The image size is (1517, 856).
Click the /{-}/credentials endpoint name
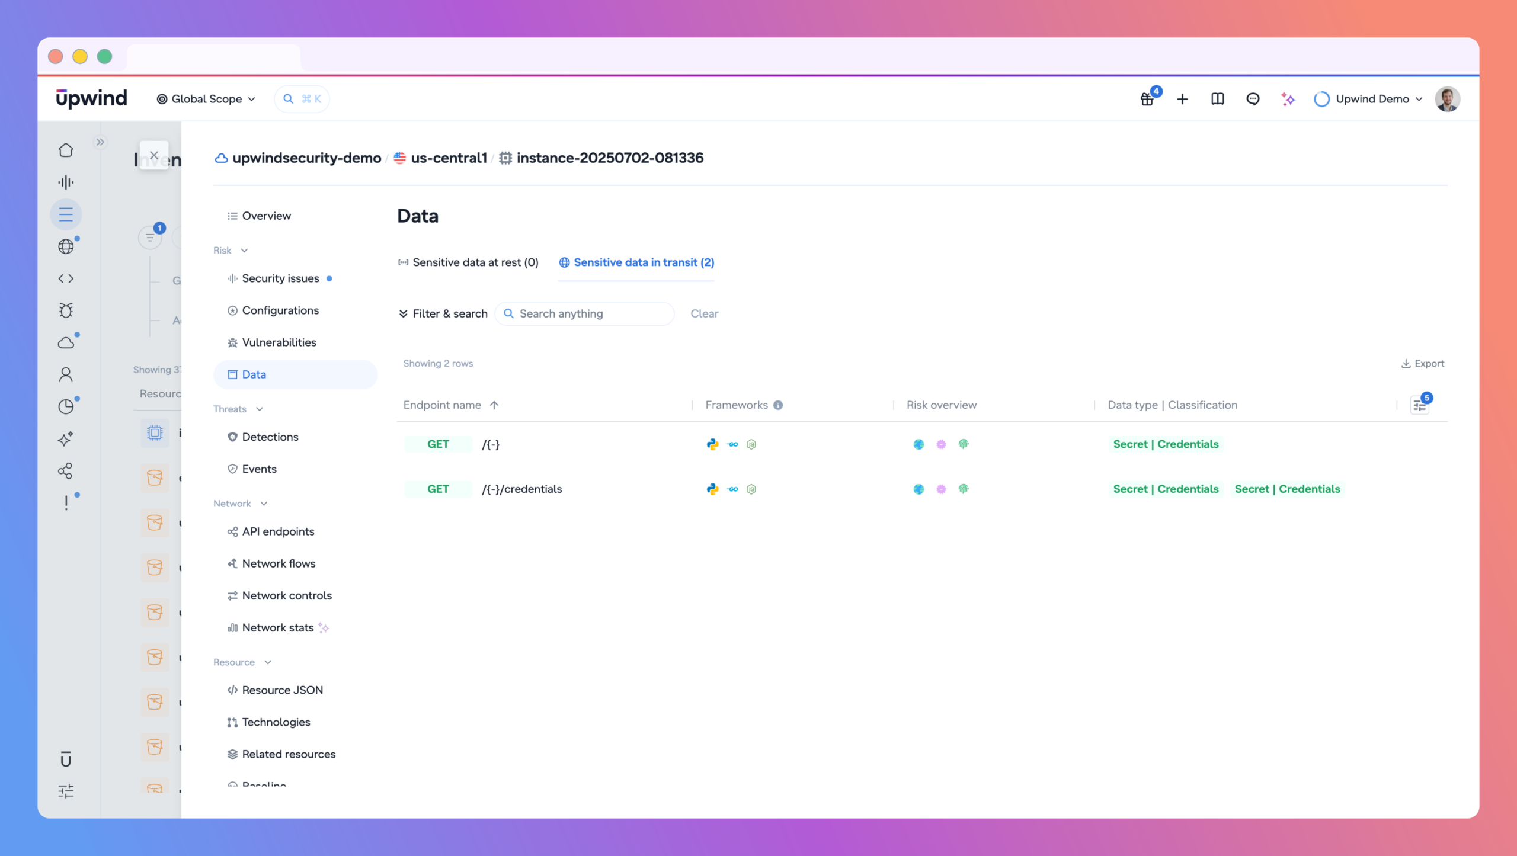point(521,489)
